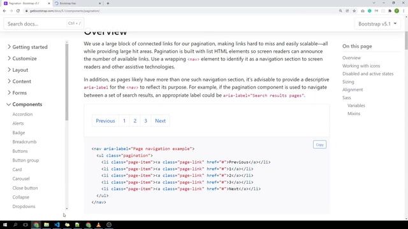408x229 pixels.
Task: Click the share page icon in address bar
Action: tap(347, 11)
